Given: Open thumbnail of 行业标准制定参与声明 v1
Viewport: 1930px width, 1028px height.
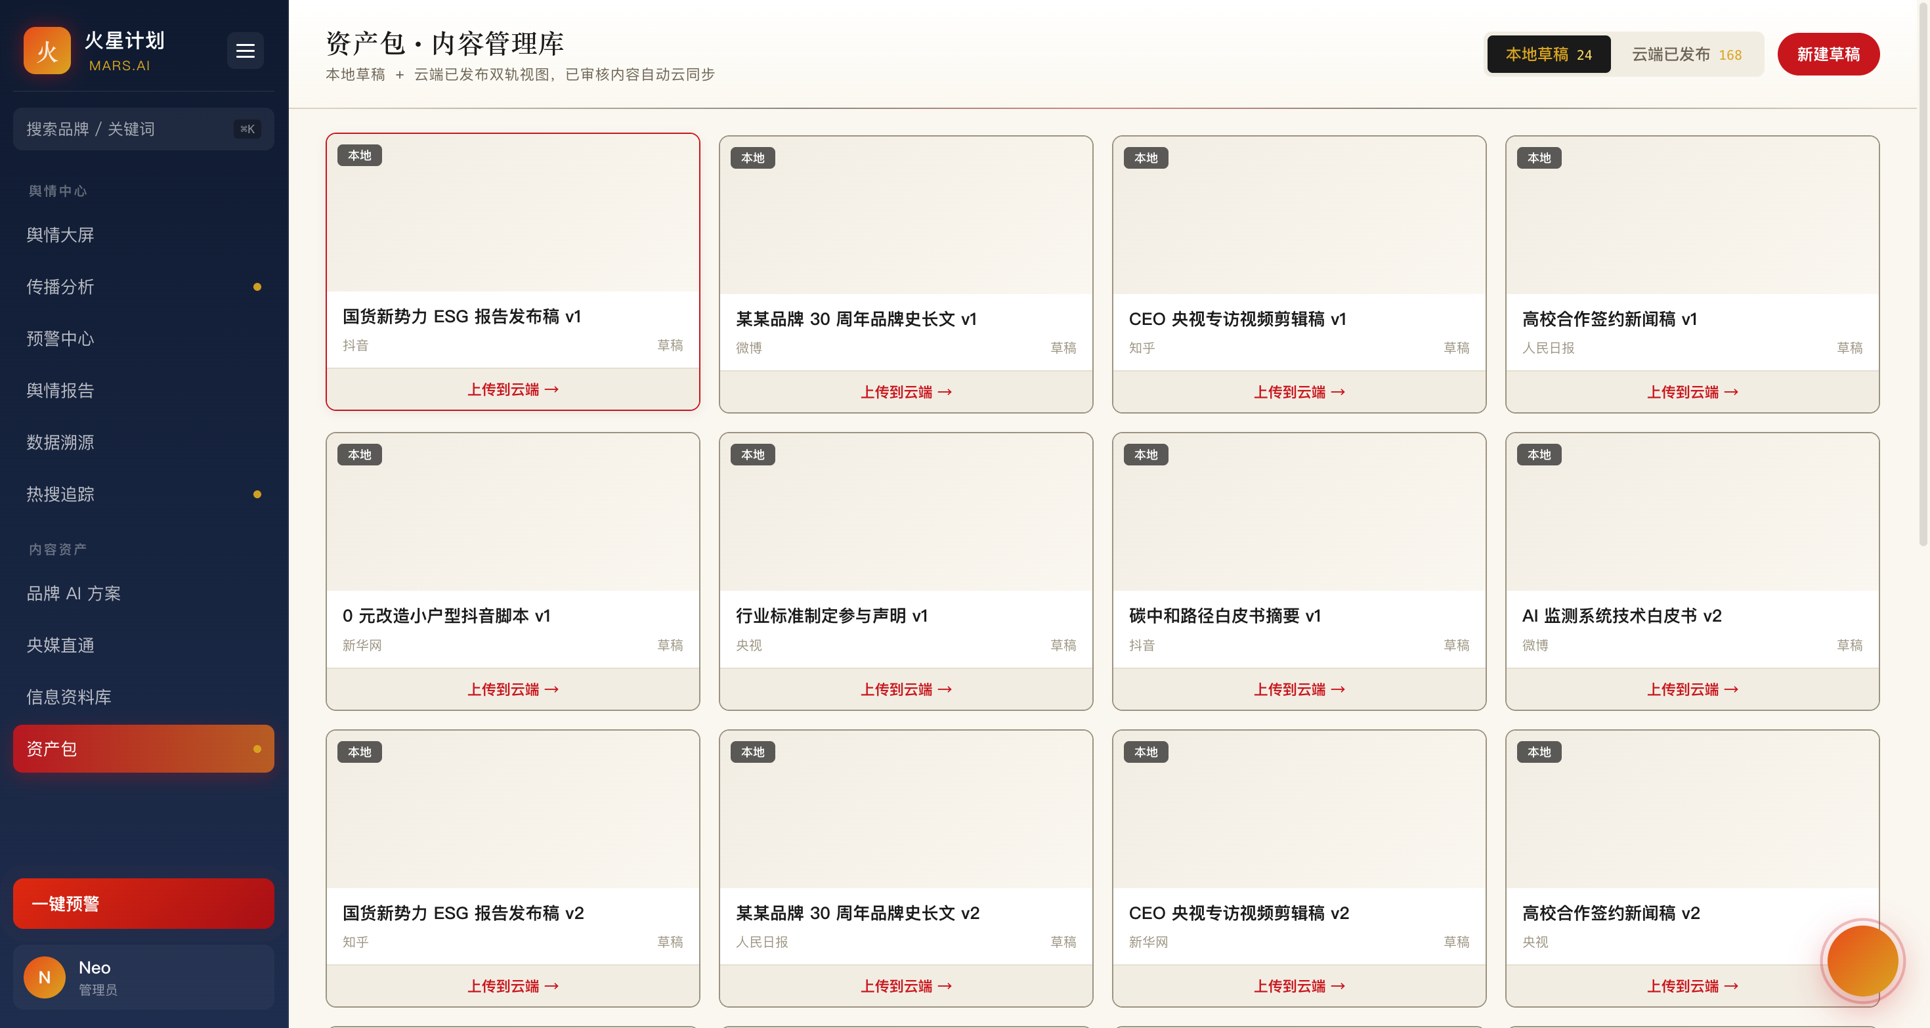Looking at the screenshot, I should coord(906,513).
